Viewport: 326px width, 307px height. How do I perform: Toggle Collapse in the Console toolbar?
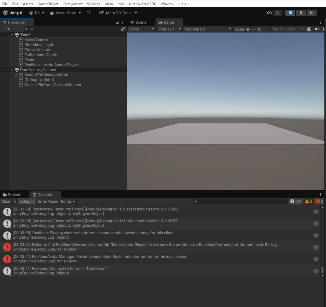click(x=27, y=201)
